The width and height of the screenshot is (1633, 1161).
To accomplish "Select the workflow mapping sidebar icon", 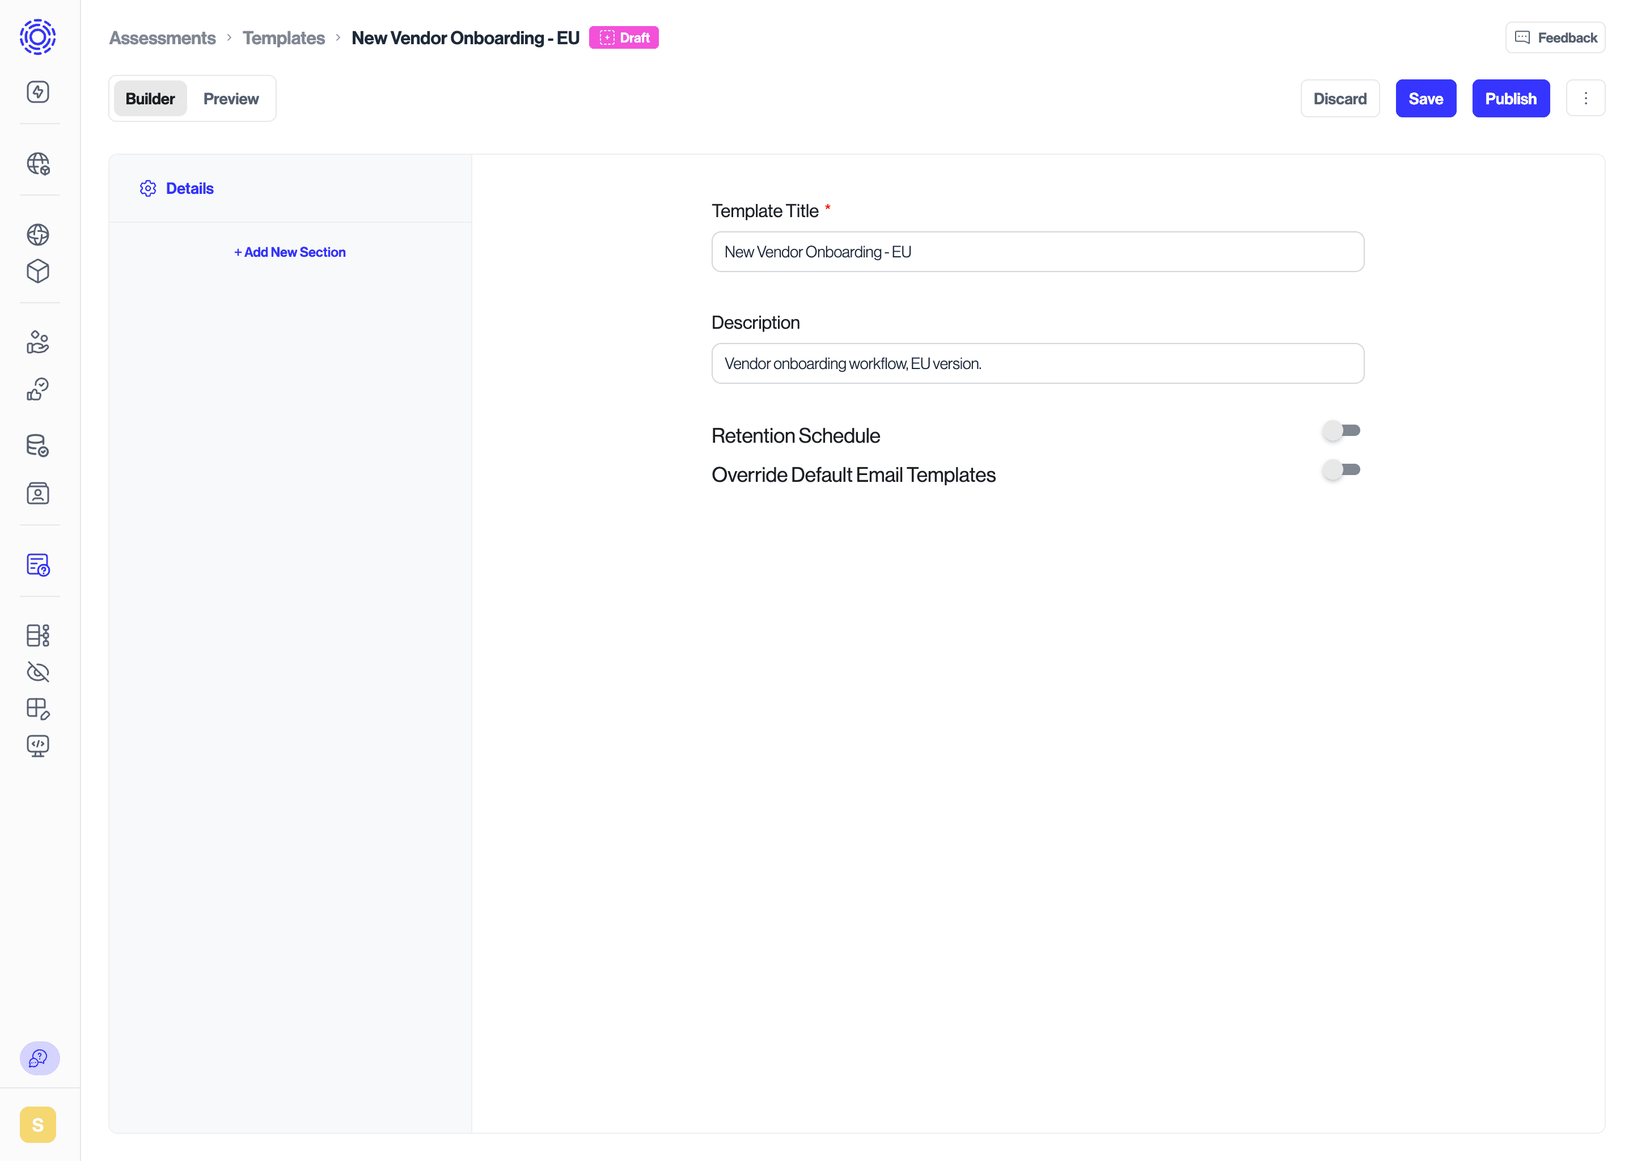I will (x=38, y=635).
